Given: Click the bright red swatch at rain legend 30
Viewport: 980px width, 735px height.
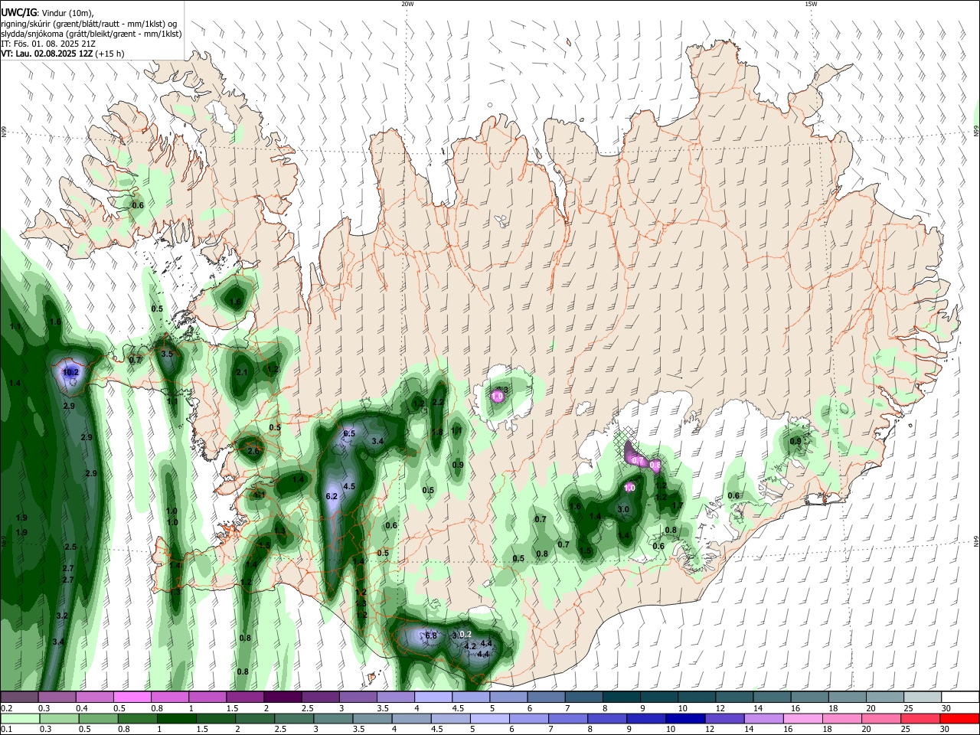Looking at the screenshot, I should [x=960, y=719].
